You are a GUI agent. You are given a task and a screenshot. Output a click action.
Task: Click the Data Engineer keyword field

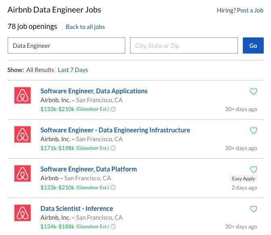point(66,45)
